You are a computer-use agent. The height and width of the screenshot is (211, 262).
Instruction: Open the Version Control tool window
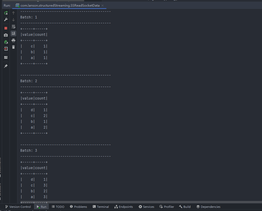tap(18, 207)
